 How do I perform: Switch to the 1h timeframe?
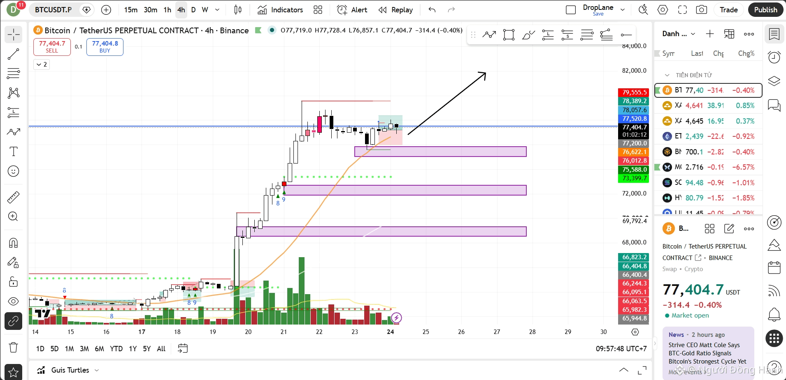pos(167,10)
